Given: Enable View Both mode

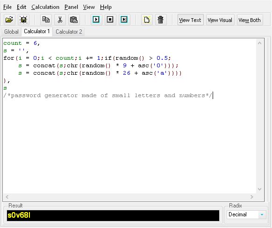Looking at the screenshot, I should [250, 20].
